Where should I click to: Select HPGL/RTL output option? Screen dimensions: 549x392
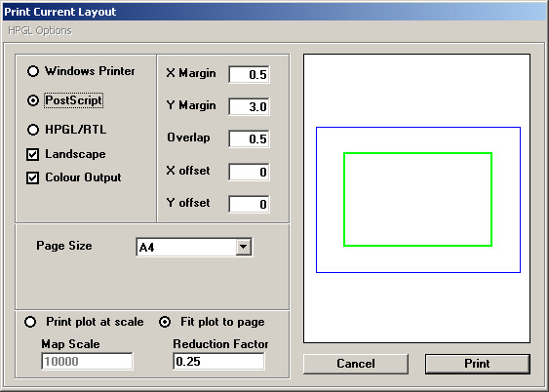[33, 130]
